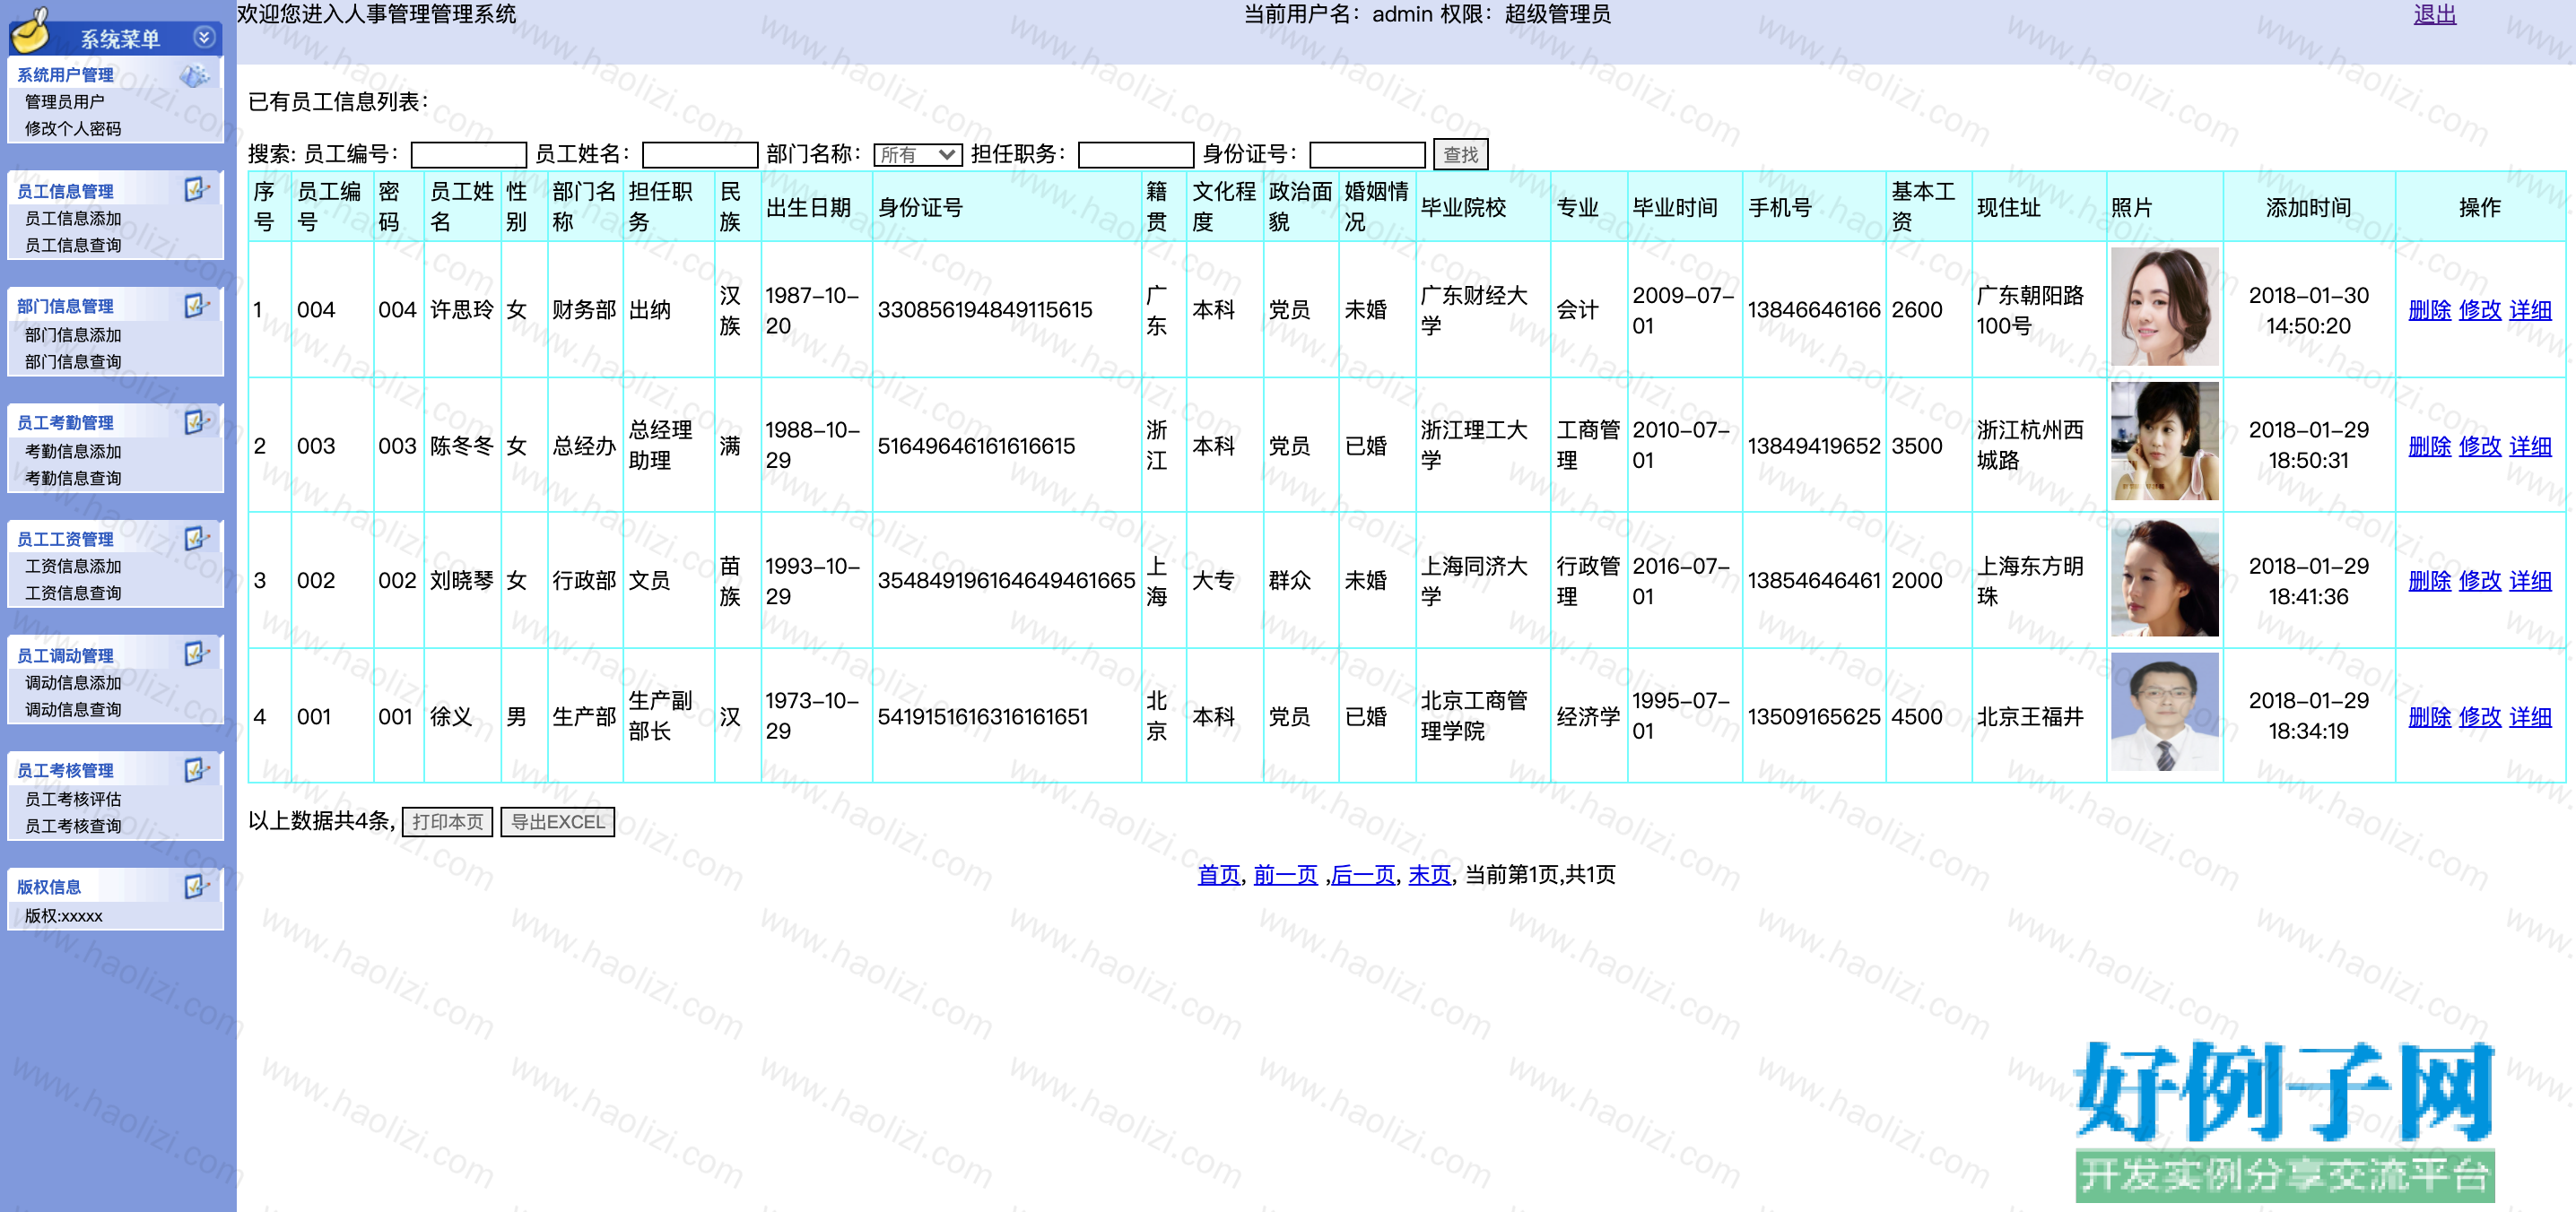
Task: Click 删除 in the 刘晓琴 row
Action: 2429,582
